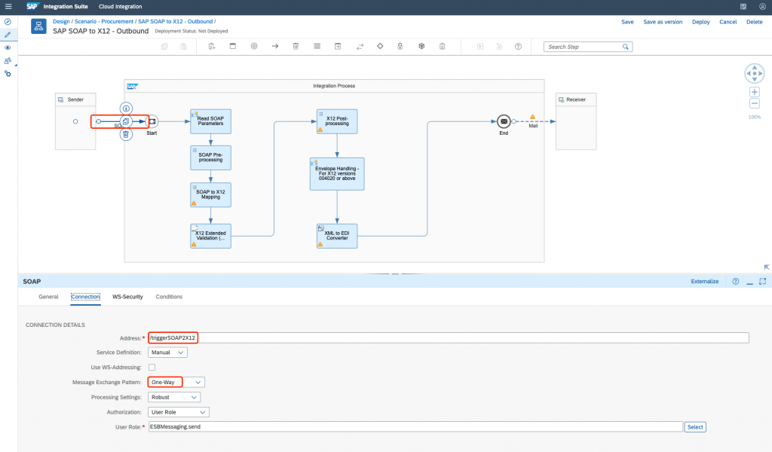This screenshot has height=452, width=772.
Task: Minimize the SOAP properties panel
Action: point(749,282)
